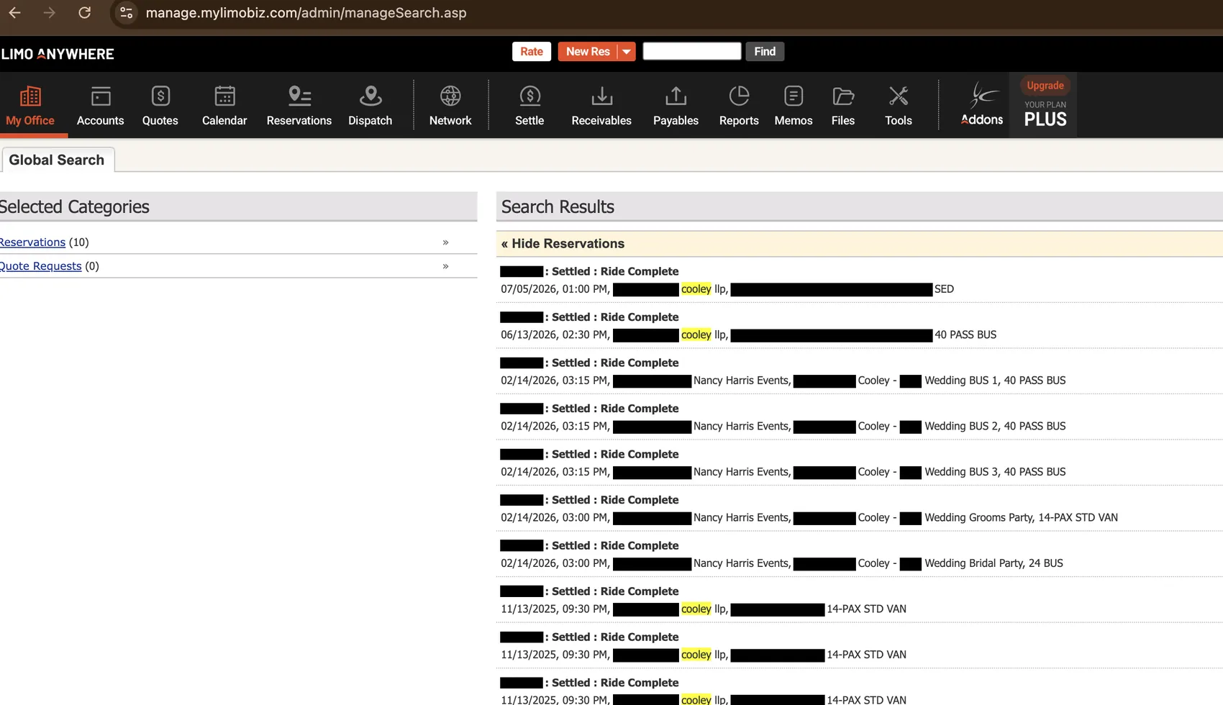Open the Calendar

(x=224, y=105)
